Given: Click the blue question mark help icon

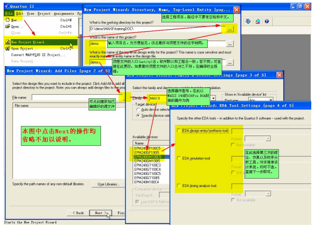Looking at the screenshot, I should [x=267, y=21].
